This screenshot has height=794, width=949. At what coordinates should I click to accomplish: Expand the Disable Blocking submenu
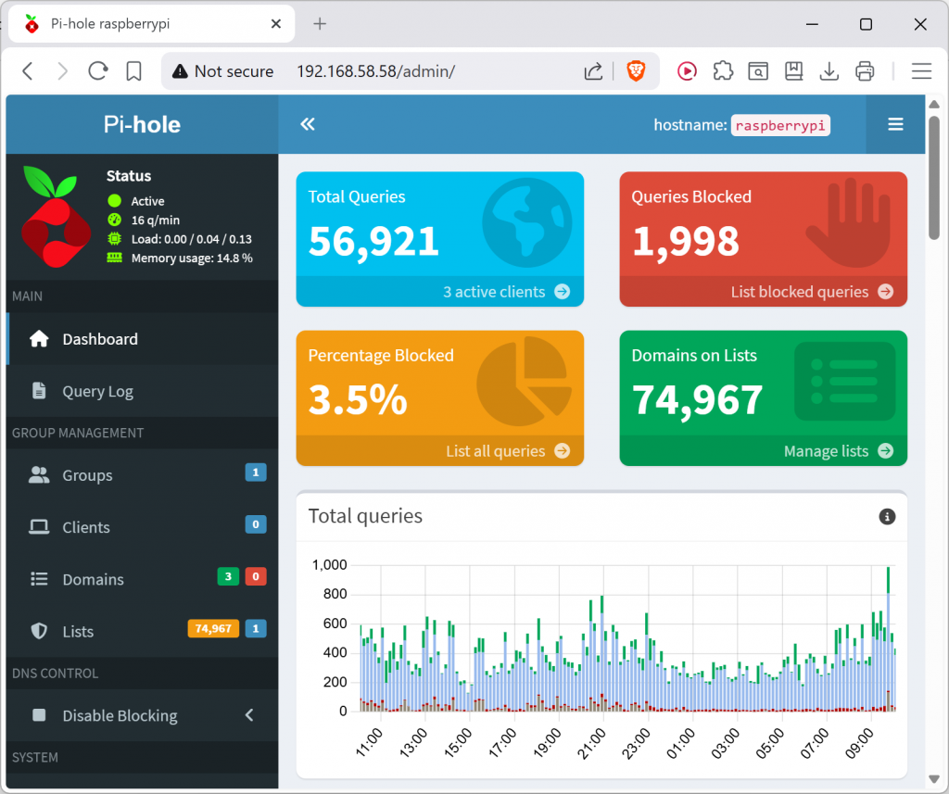pos(248,715)
